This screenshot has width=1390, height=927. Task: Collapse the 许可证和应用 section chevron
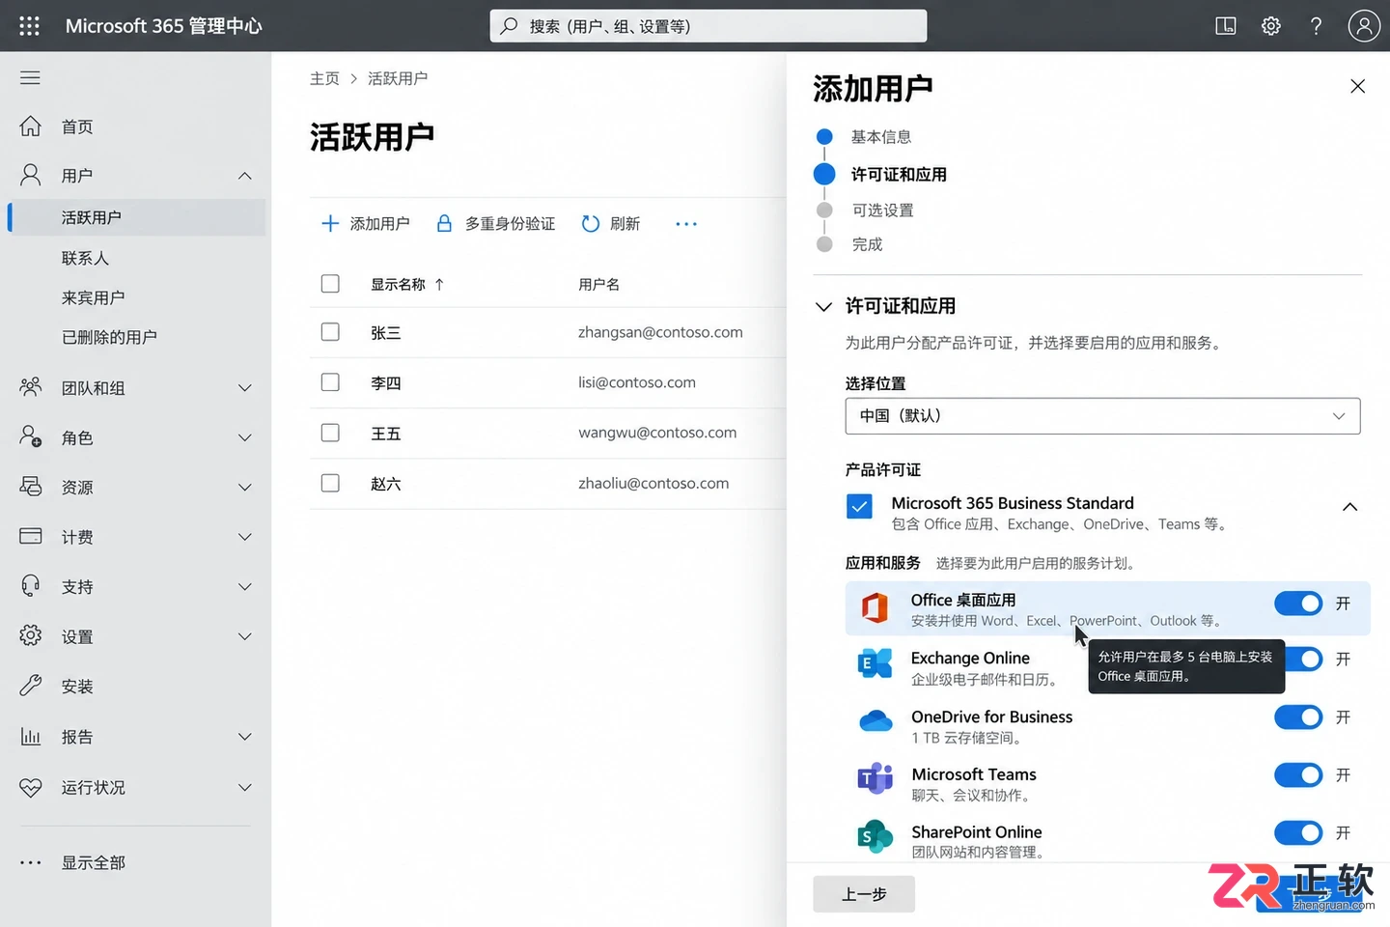tap(823, 307)
